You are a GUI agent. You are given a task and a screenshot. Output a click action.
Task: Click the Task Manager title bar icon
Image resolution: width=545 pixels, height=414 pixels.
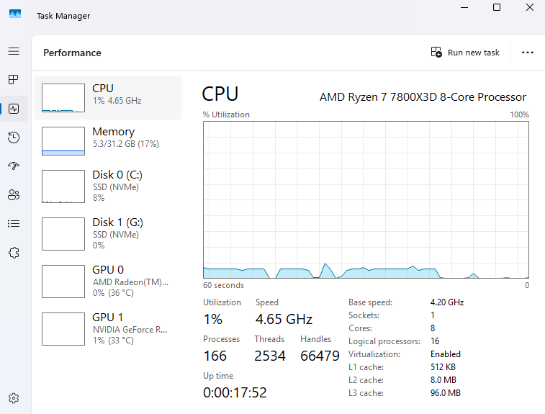tap(14, 14)
